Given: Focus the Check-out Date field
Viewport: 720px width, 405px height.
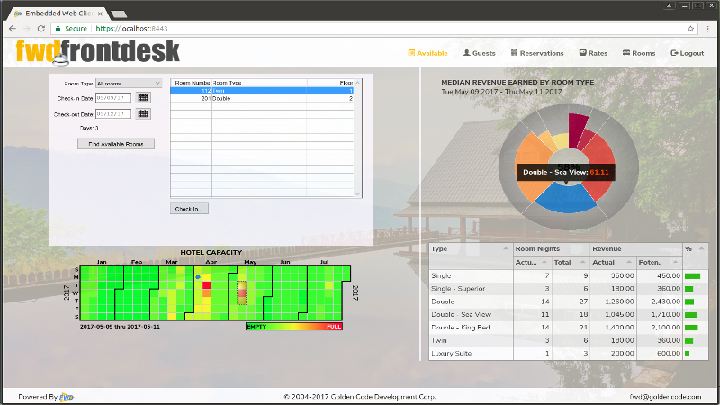Looking at the screenshot, I should [113, 114].
